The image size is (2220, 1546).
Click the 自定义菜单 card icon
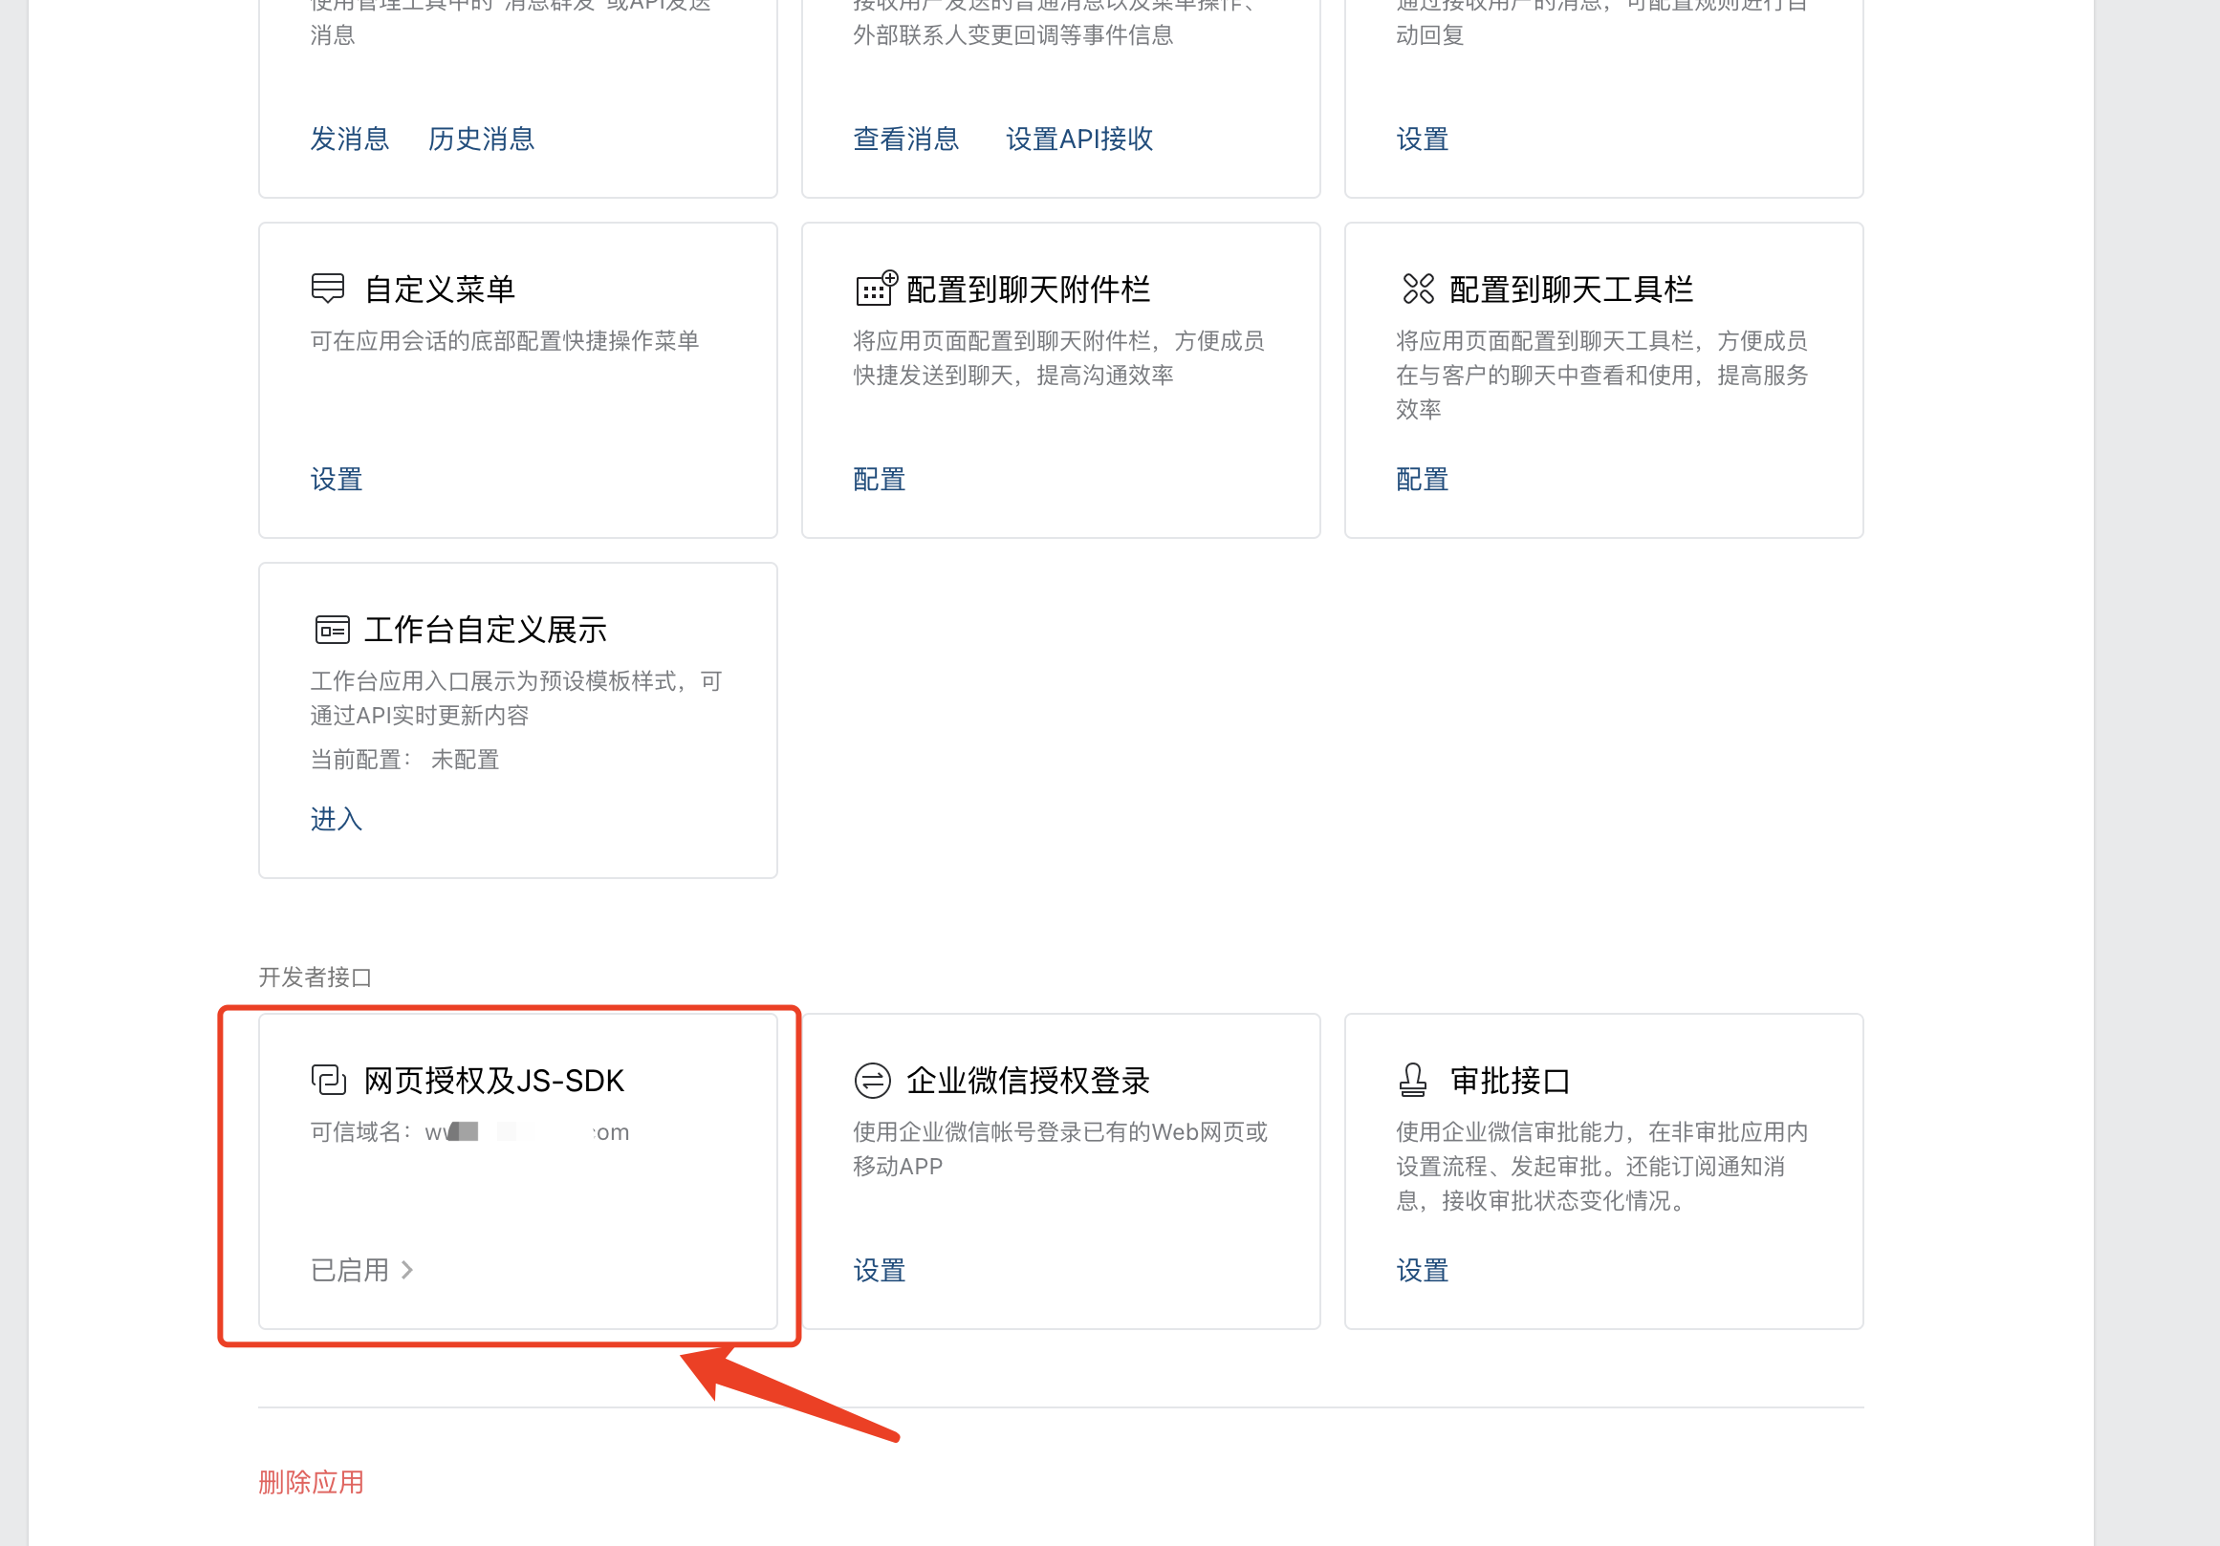coord(328,288)
